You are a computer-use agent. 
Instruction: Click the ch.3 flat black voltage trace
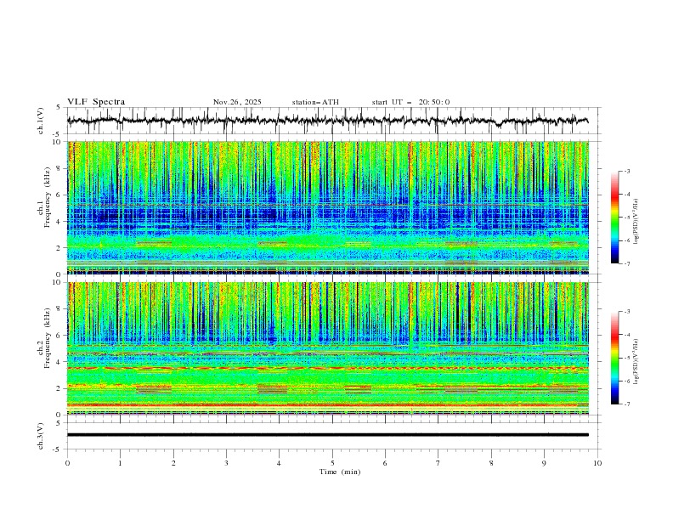(x=328, y=435)
